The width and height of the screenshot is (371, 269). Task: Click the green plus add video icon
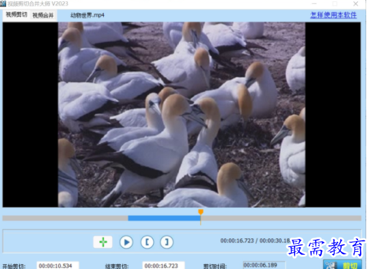pyautogui.click(x=103, y=242)
